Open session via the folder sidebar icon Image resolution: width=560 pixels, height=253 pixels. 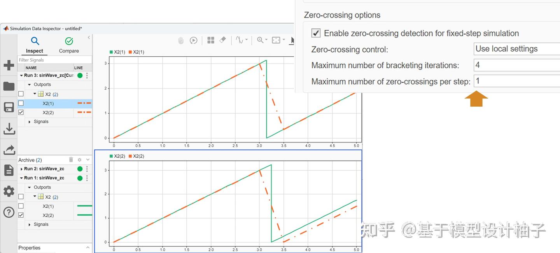pos(9,86)
